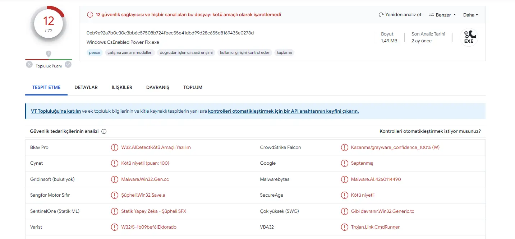
Task: Open the DAVRANIŞ tab
Action: (158, 87)
